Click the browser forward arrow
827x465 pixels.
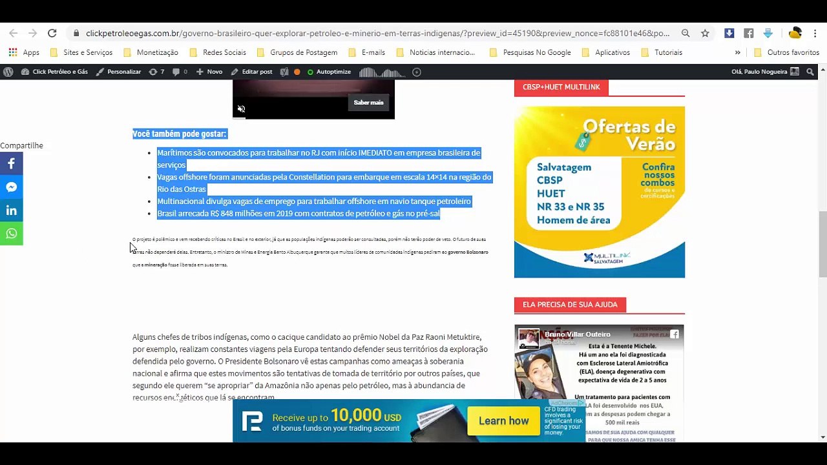32,33
